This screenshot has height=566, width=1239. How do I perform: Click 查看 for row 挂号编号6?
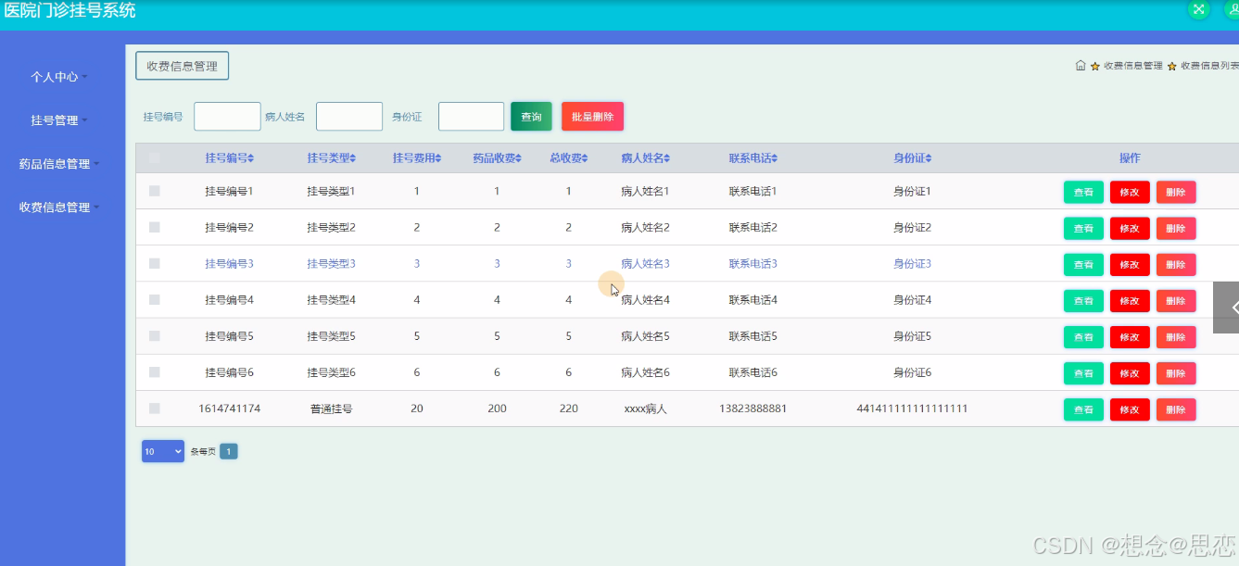(x=1083, y=373)
